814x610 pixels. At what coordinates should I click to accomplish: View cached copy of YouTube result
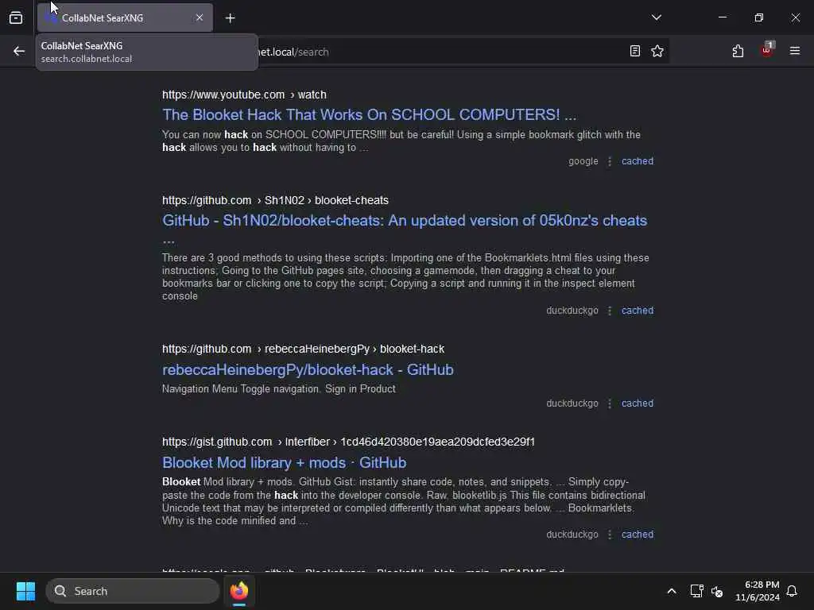tap(638, 160)
